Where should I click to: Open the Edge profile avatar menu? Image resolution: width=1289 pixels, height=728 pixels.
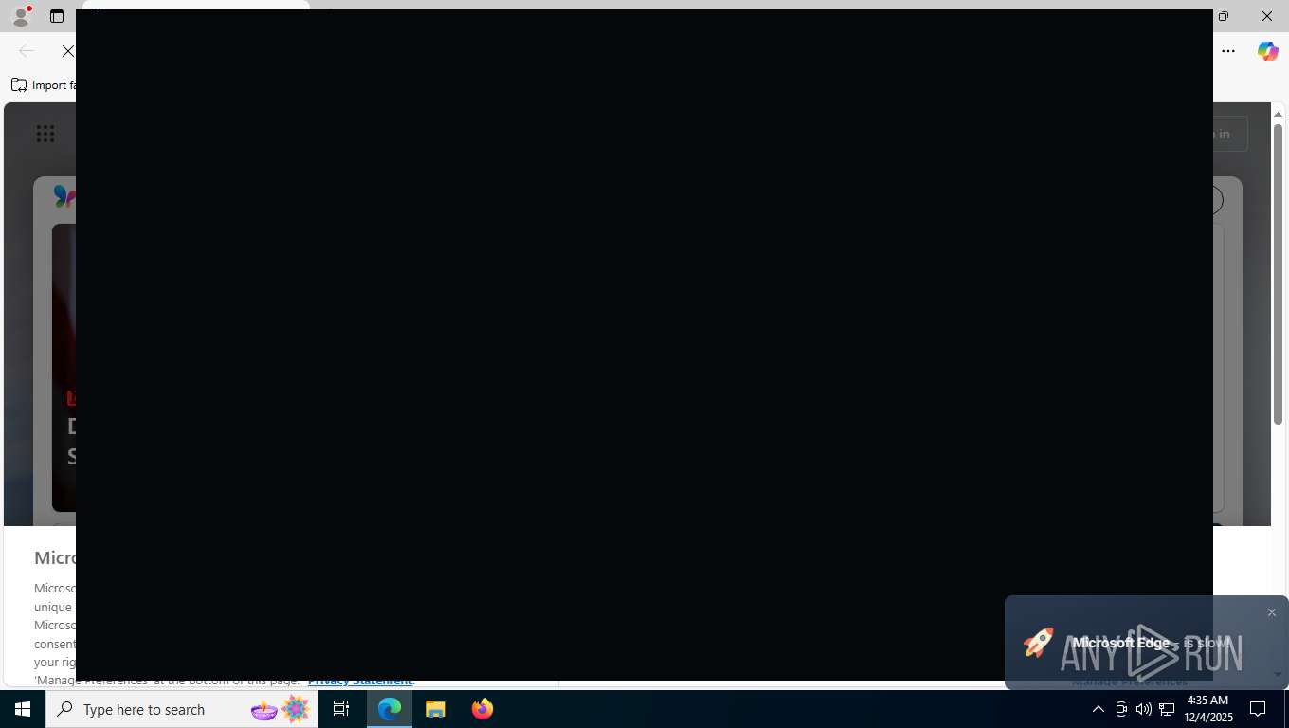21,16
